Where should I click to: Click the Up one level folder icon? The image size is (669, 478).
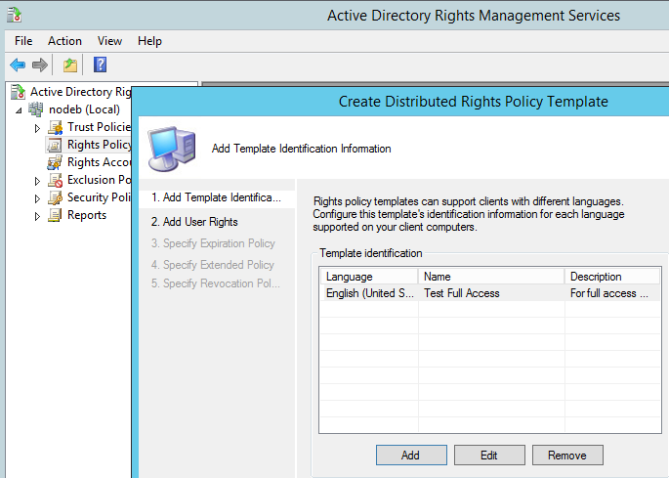(x=70, y=65)
